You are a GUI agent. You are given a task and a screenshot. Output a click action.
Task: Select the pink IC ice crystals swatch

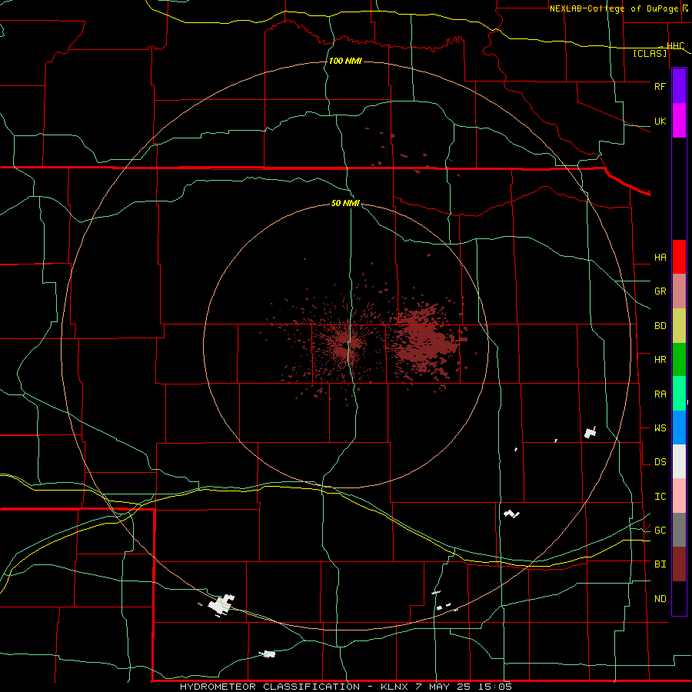679,496
